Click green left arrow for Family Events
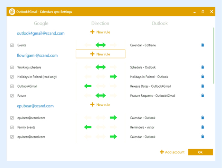 tap(88, 127)
